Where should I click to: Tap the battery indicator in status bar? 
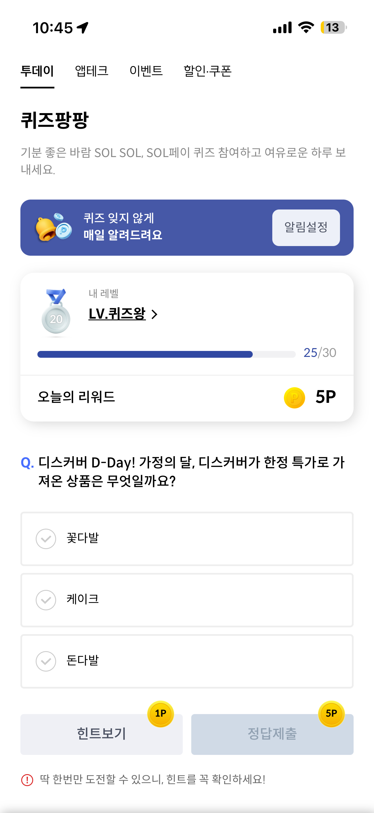pyautogui.click(x=334, y=27)
